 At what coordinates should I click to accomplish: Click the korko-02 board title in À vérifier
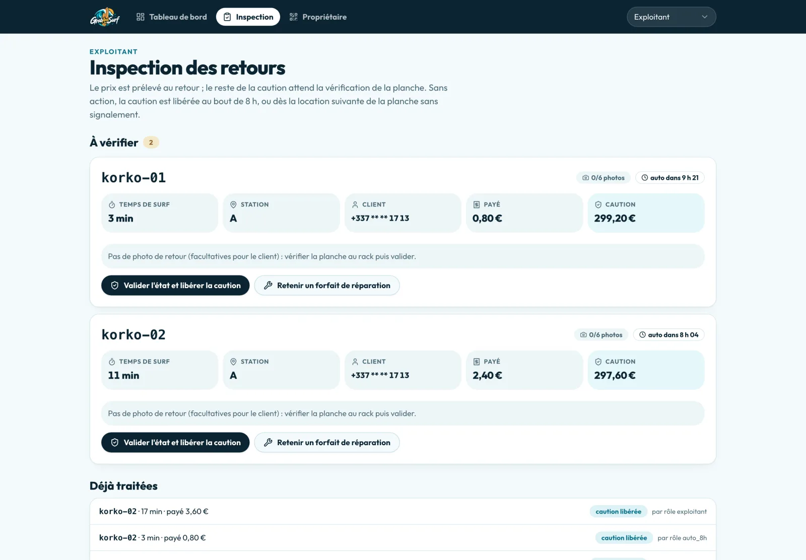[x=133, y=335]
